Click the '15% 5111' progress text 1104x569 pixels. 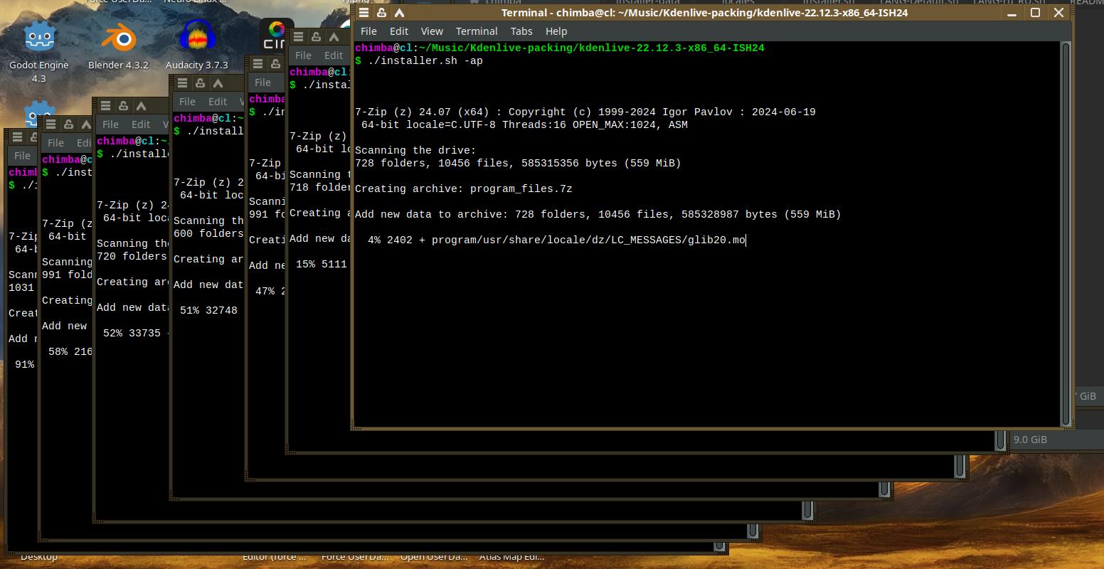point(322,264)
